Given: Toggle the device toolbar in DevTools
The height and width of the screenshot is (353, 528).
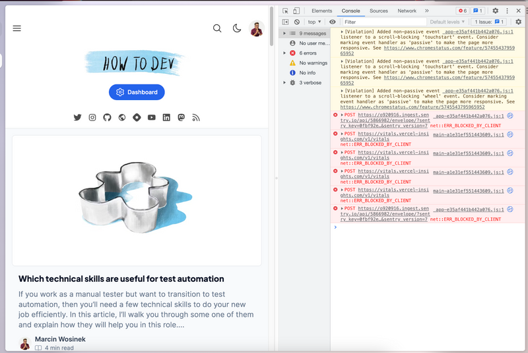Looking at the screenshot, I should (x=296, y=11).
